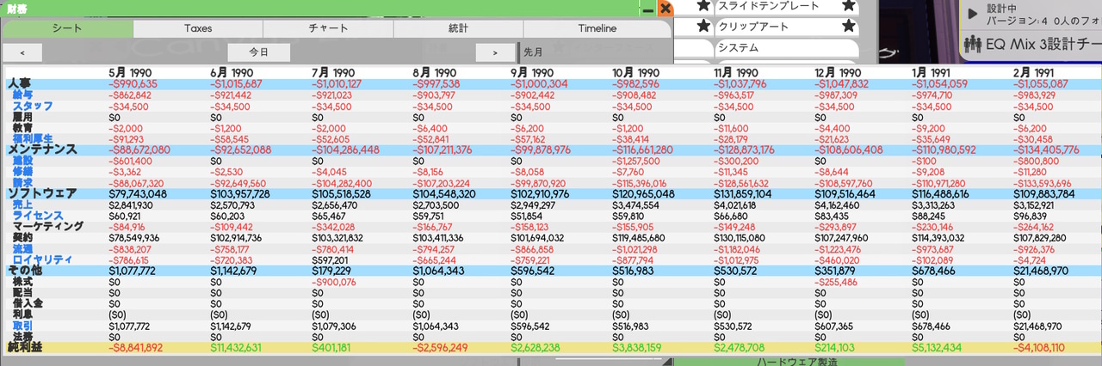Image resolution: width=1102 pixels, height=366 pixels.
Task: Click the 借入金 row label
Action: coord(28,302)
